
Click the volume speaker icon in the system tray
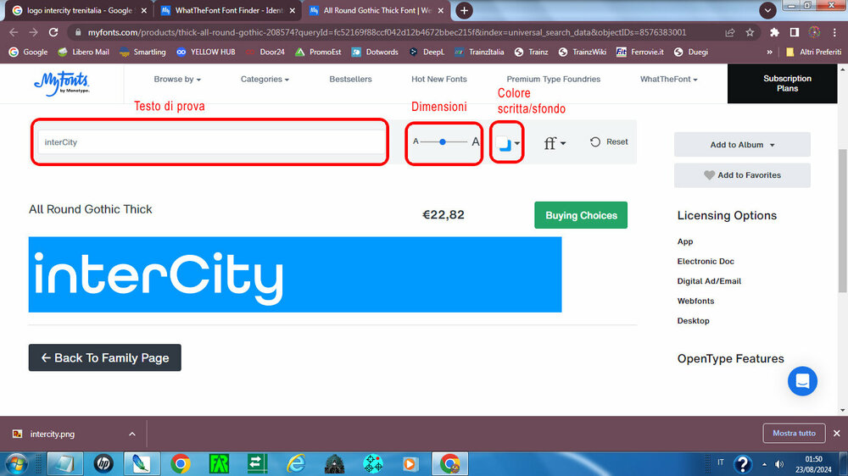(x=779, y=464)
